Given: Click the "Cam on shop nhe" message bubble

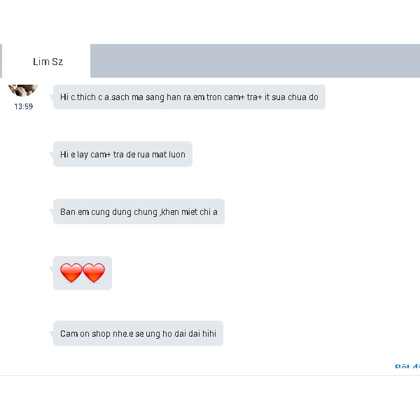Looking at the screenshot, I should (x=138, y=333).
